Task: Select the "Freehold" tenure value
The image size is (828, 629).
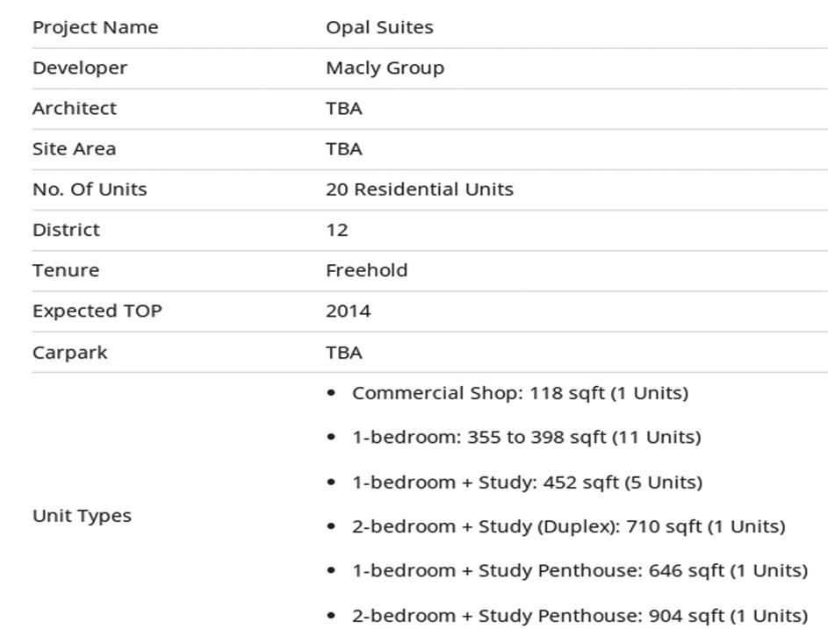Action: 366,269
